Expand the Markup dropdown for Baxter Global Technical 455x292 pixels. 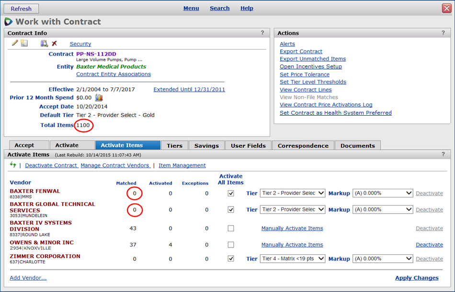click(x=382, y=209)
